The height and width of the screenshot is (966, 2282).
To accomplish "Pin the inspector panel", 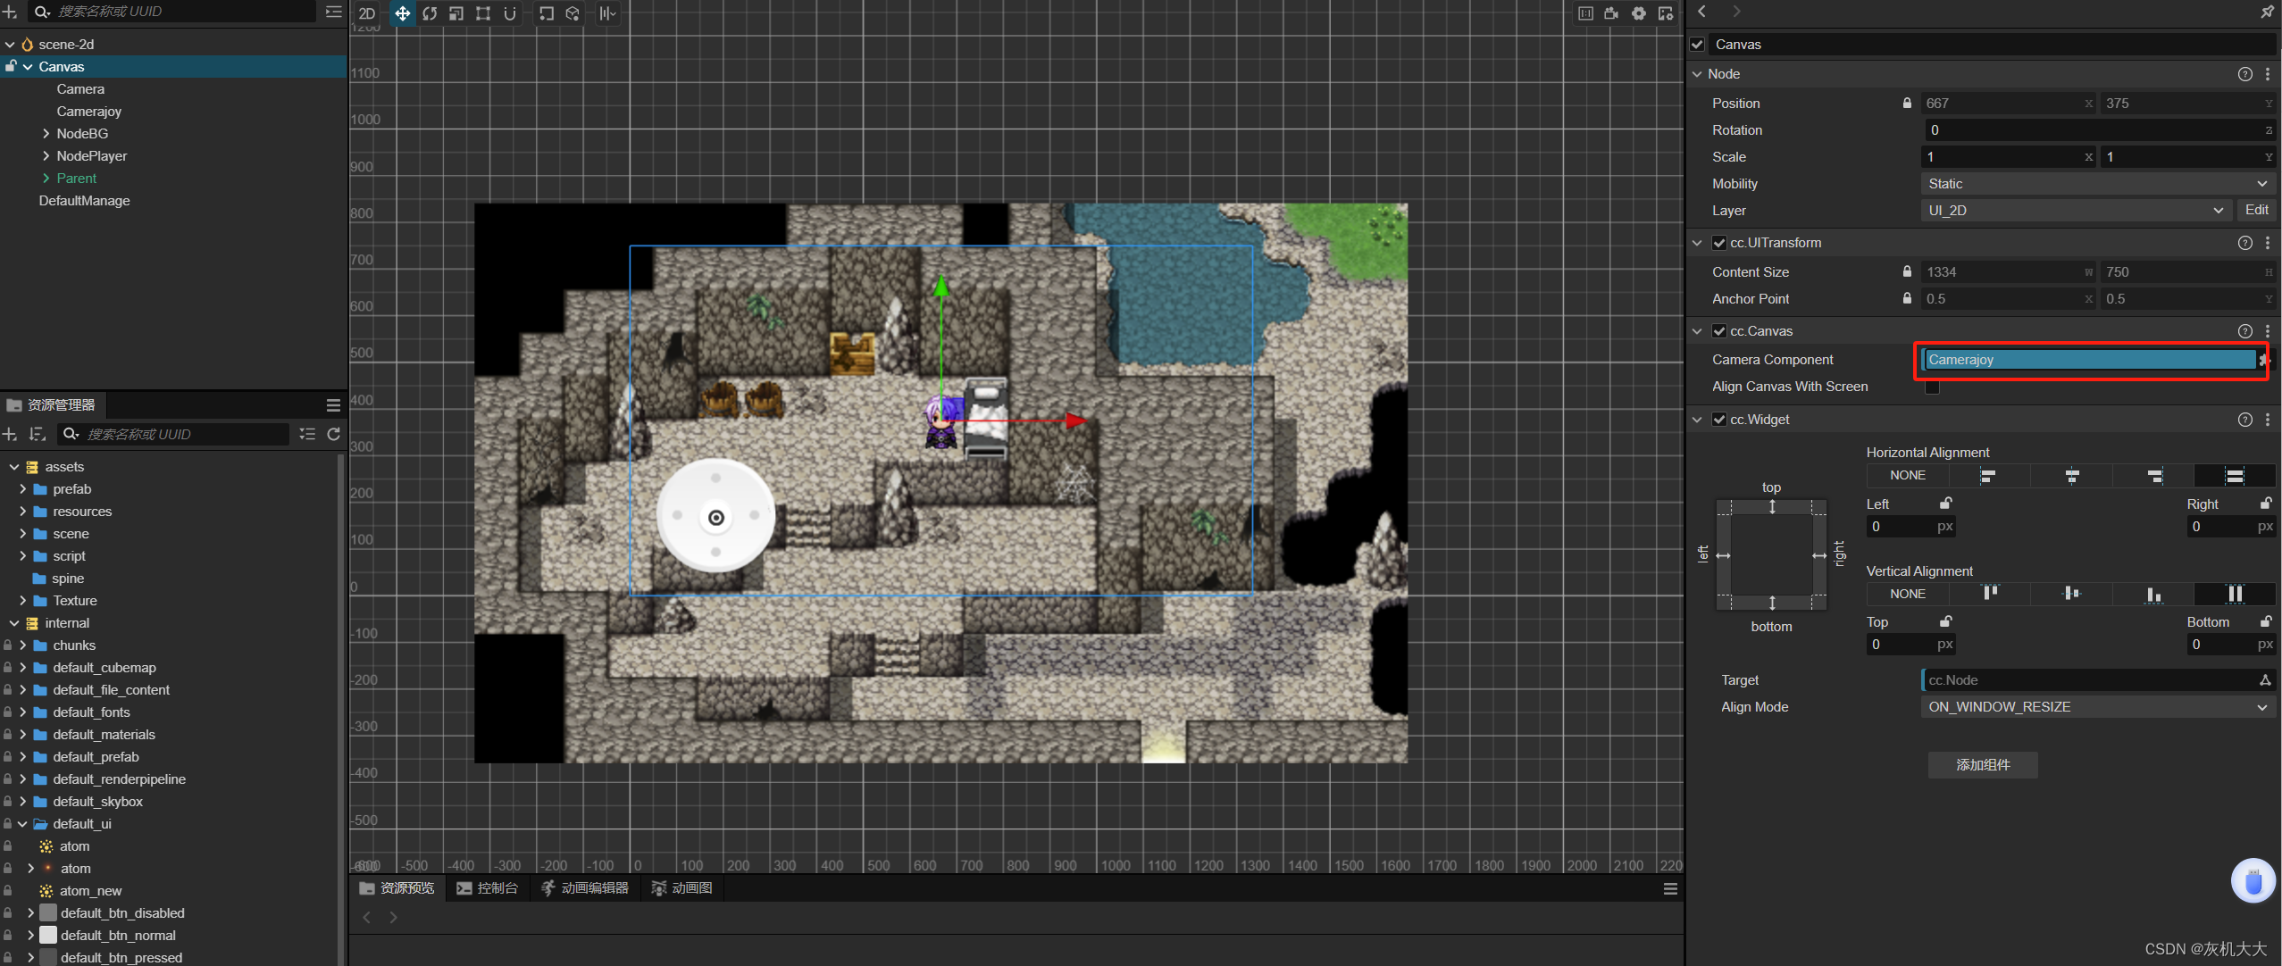I will click(2267, 12).
